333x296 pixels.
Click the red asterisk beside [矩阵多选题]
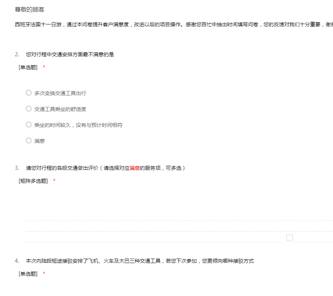coord(54,181)
